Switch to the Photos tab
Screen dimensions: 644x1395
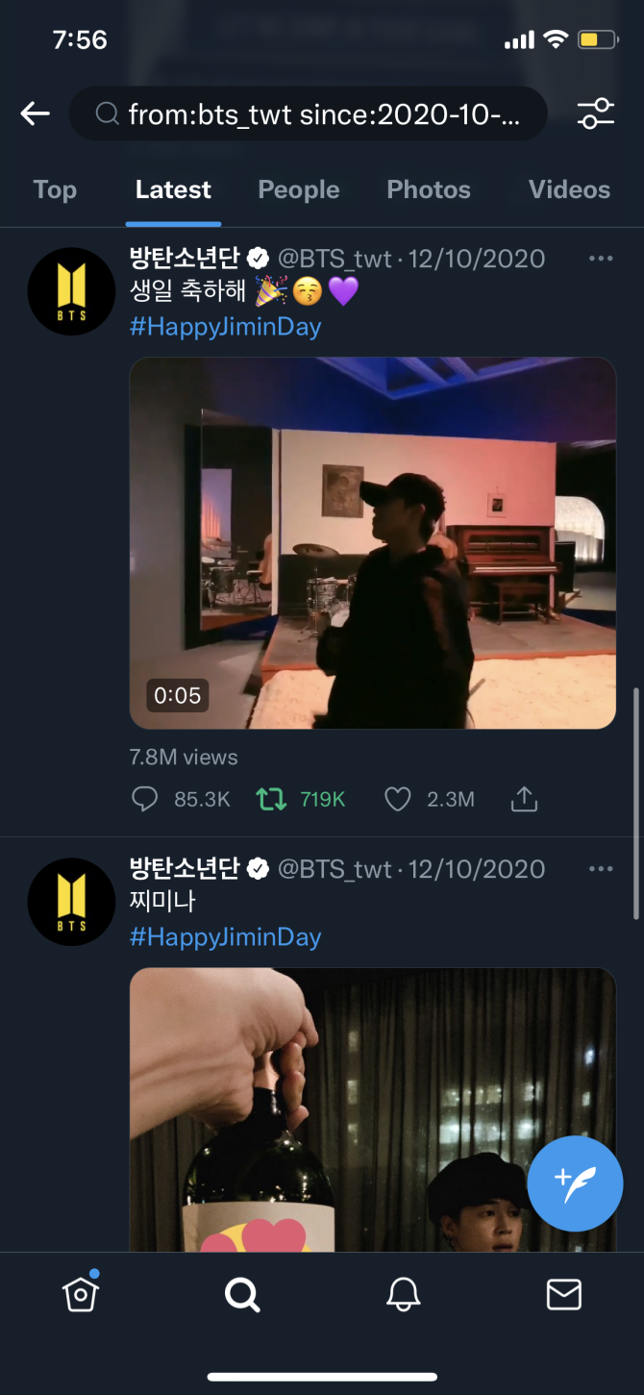429,190
